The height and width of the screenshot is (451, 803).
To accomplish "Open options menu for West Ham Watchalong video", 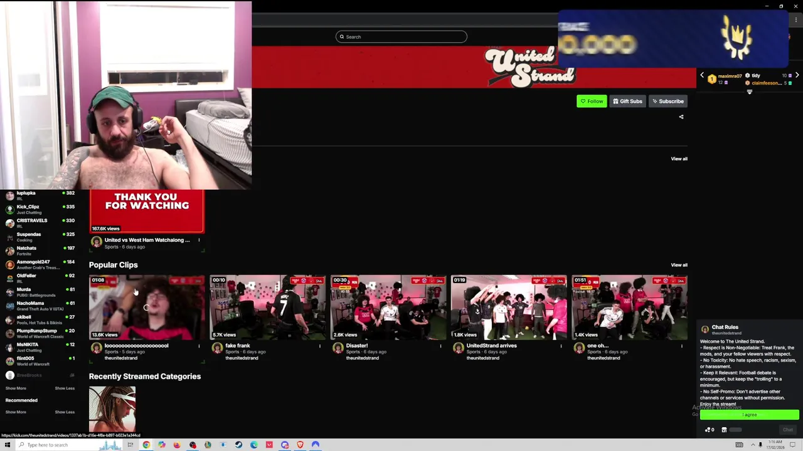I will tap(199, 240).
